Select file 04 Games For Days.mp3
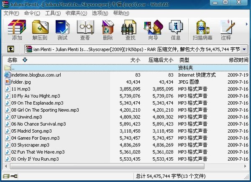Image resolution: width=251 pixels, height=182 pixels. 36,138
